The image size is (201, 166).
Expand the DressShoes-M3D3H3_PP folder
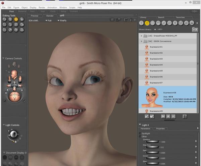click(x=142, y=36)
